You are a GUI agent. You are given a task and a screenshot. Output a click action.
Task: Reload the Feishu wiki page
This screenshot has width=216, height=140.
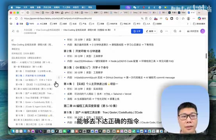click(x=16, y=18)
